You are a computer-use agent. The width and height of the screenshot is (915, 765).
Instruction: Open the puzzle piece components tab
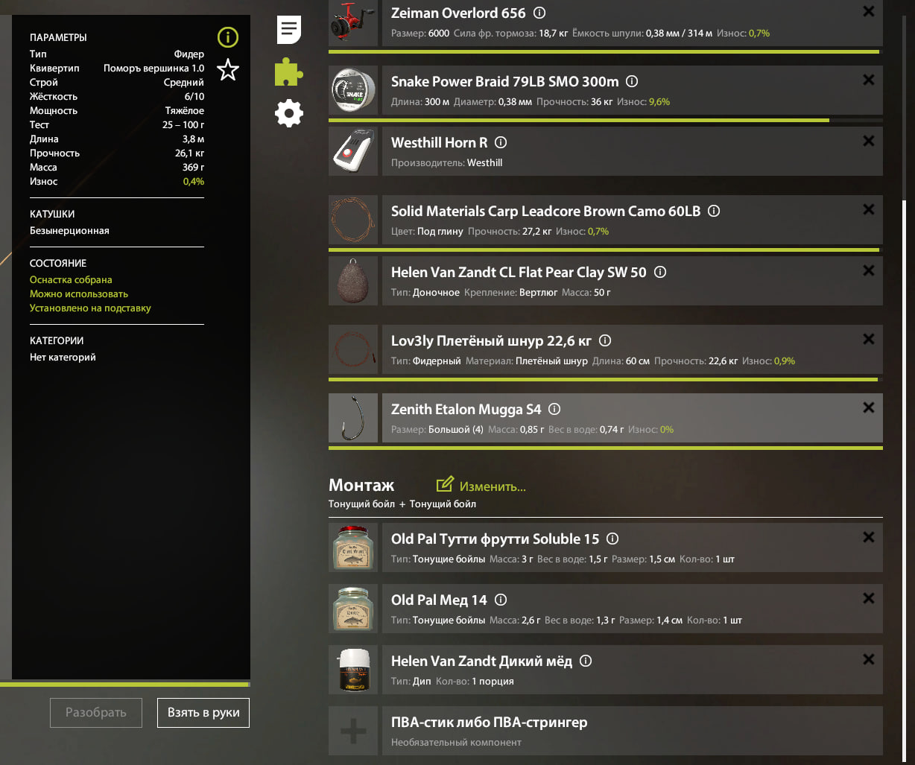[x=289, y=73]
